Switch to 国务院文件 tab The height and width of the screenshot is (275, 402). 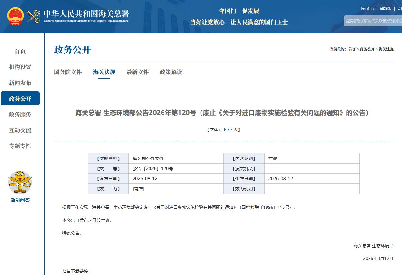pos(68,72)
